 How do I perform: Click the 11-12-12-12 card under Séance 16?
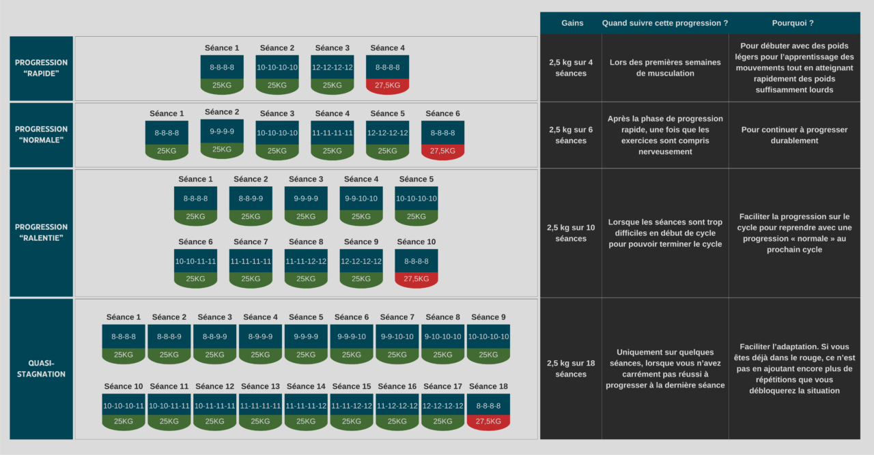point(397,406)
